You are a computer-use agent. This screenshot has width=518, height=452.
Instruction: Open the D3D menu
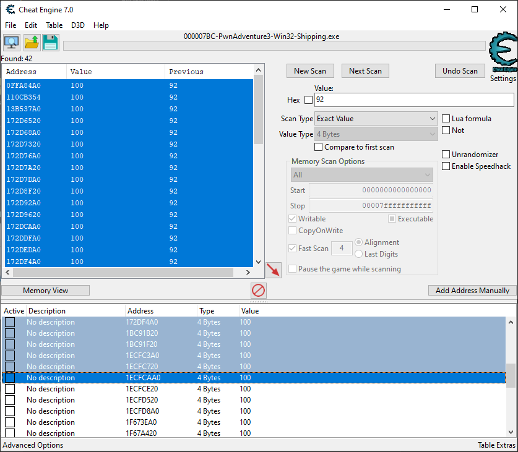click(78, 25)
